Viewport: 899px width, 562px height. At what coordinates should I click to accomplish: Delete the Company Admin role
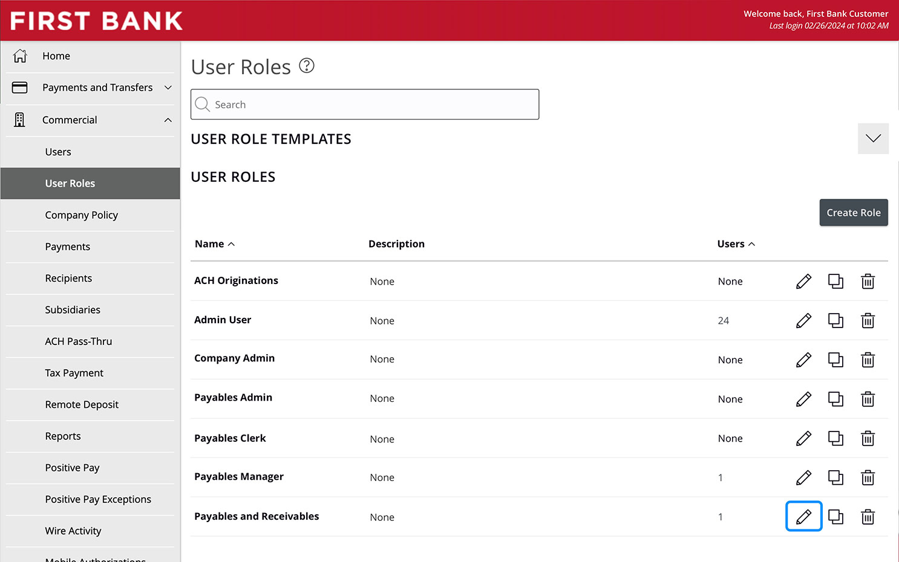coord(868,360)
